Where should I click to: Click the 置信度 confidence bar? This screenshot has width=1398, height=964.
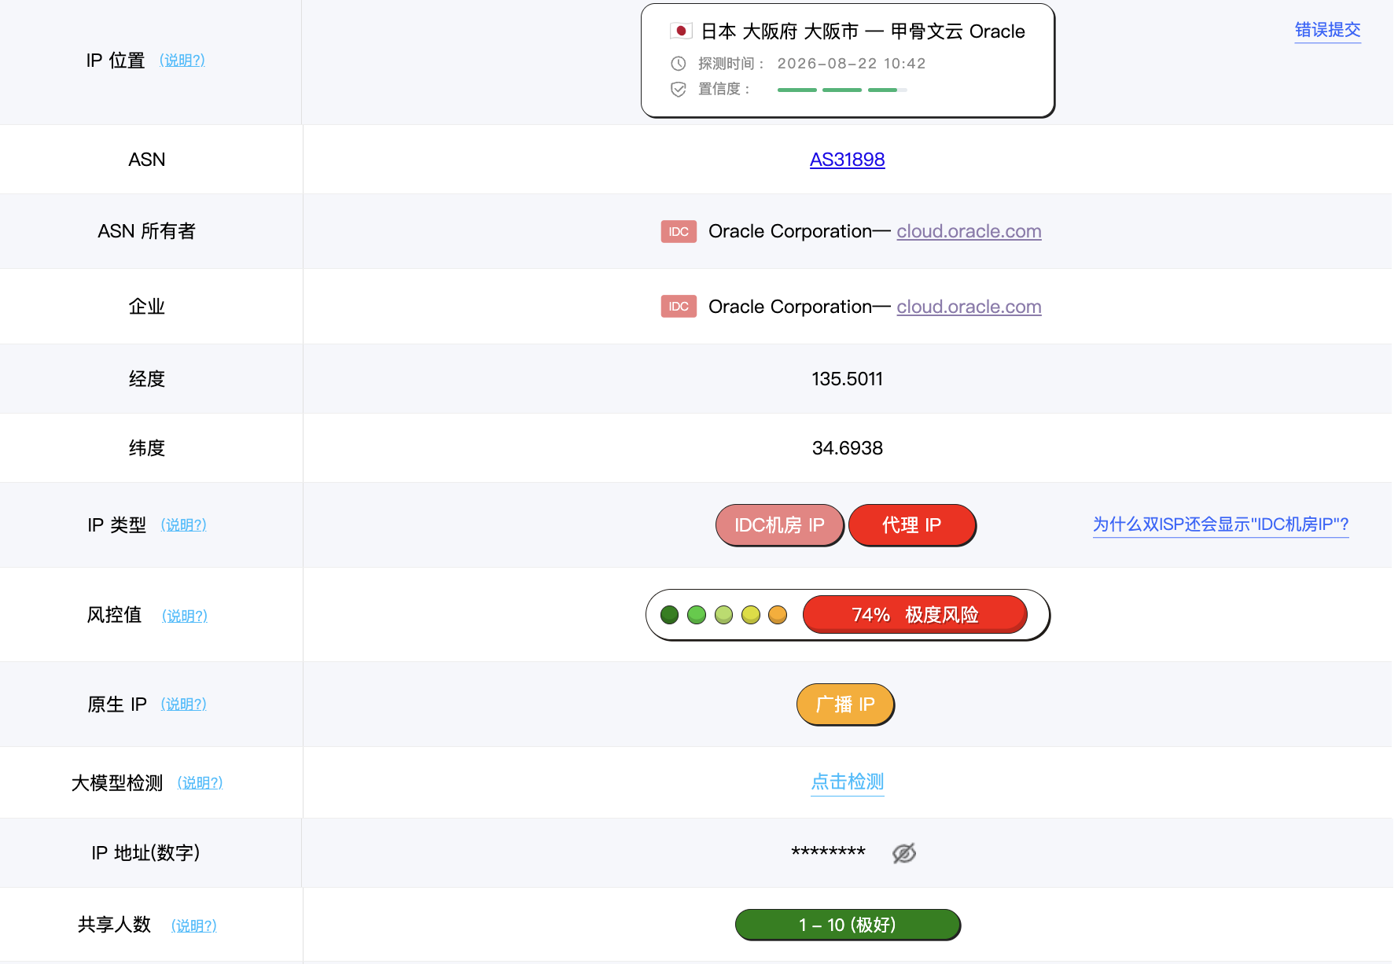(x=842, y=90)
